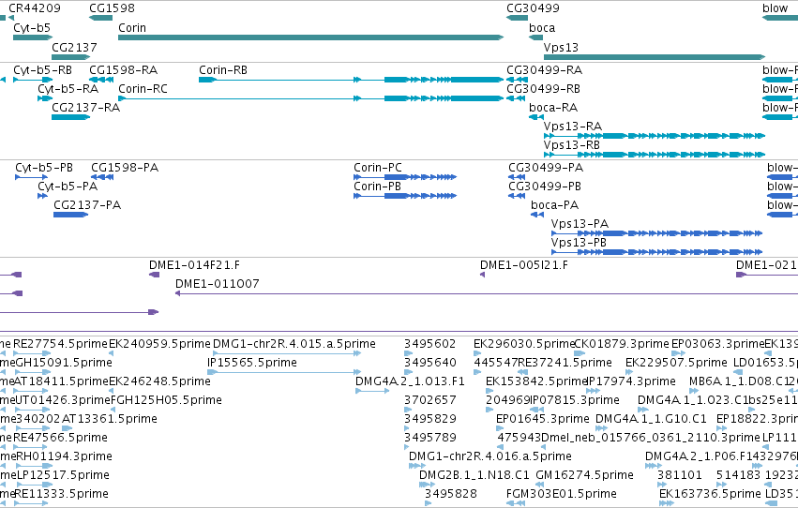
Task: Click the CR44209 gene label
Action: point(34,8)
